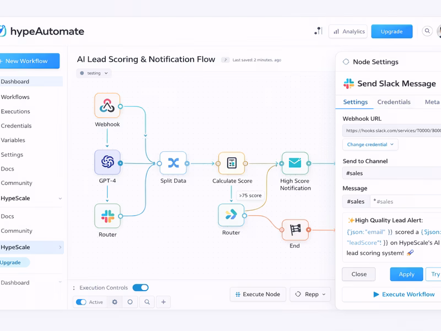
Task: Toggle the Execution Controls switch
Action: tap(140, 287)
